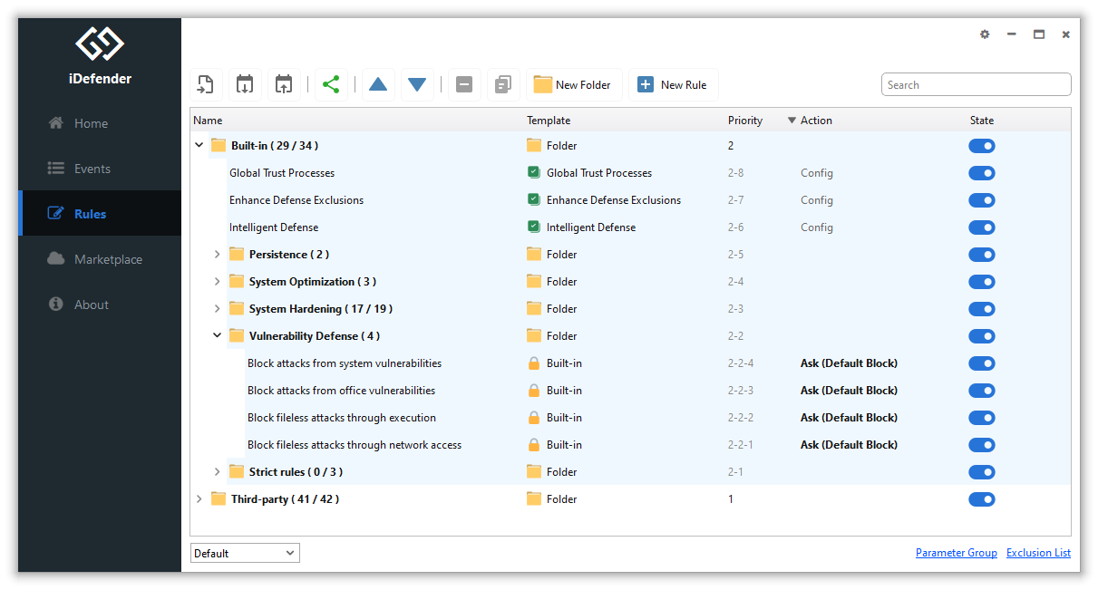Click the first toolbar icon, file import
Screen dimensions: 1098x590
tap(206, 85)
